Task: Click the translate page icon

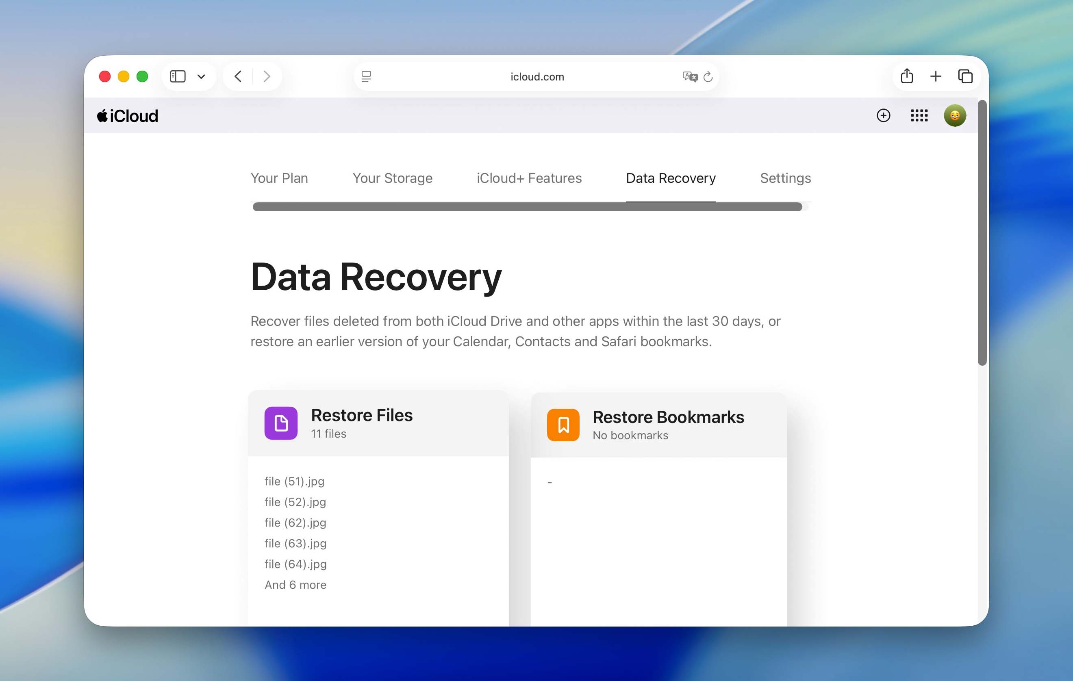Action: 690,77
